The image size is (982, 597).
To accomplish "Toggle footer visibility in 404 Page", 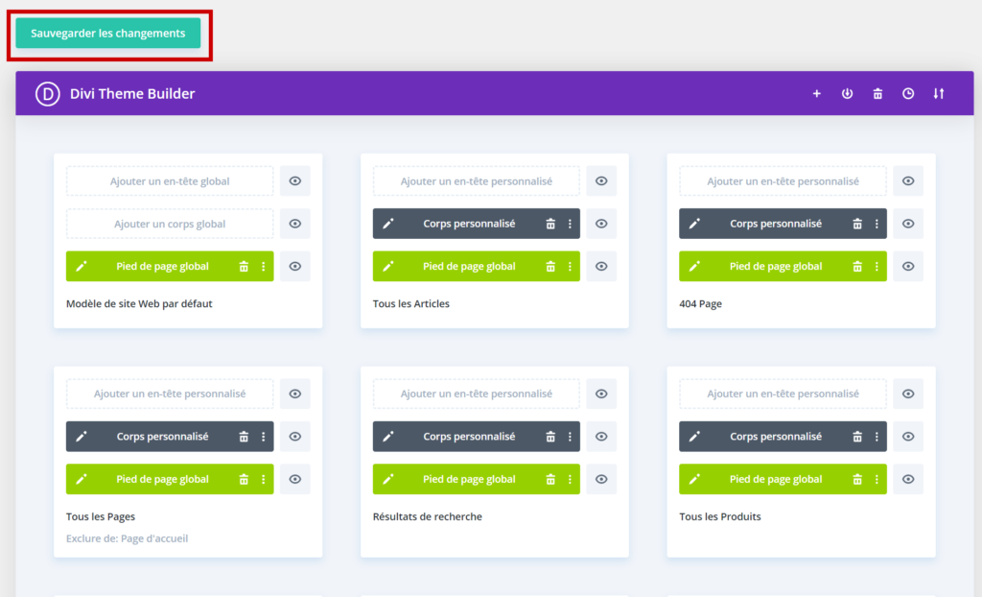I will [908, 267].
